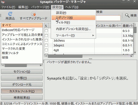
Task: Choose 設定(P) preferences entry
Action: [x=73, y=13]
